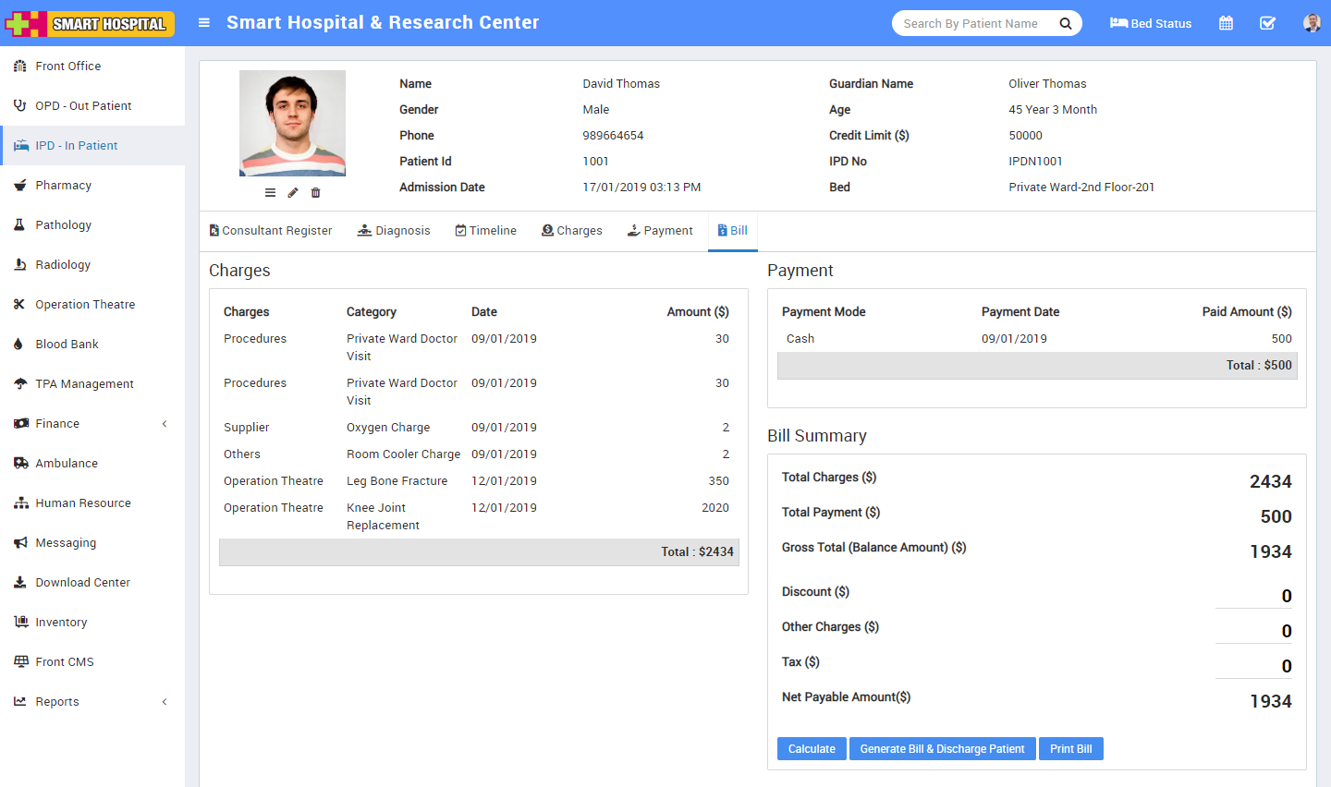Click the Print Bill button
Screen dimensions: 1331x787
(x=1070, y=748)
